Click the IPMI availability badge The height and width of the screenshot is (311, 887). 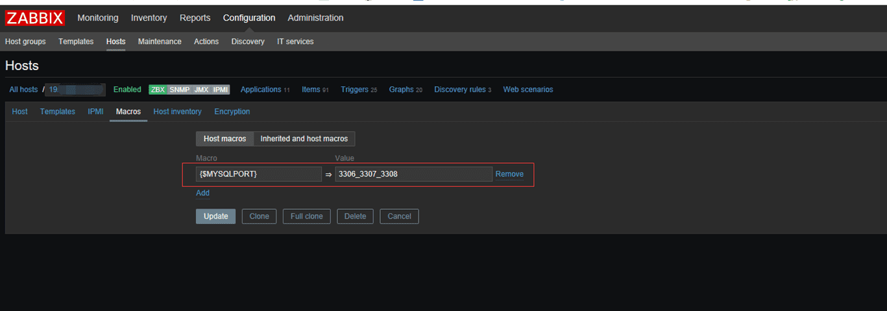coord(221,90)
